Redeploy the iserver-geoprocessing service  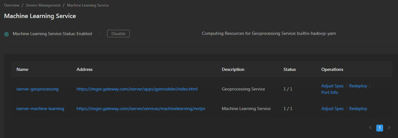(358, 86)
